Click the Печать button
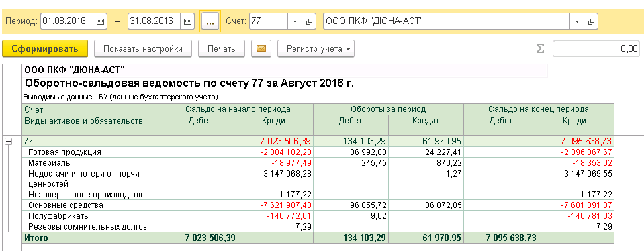 click(x=222, y=49)
